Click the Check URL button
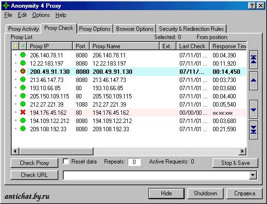Viewport: 267px width, 204px height. coord(34,175)
